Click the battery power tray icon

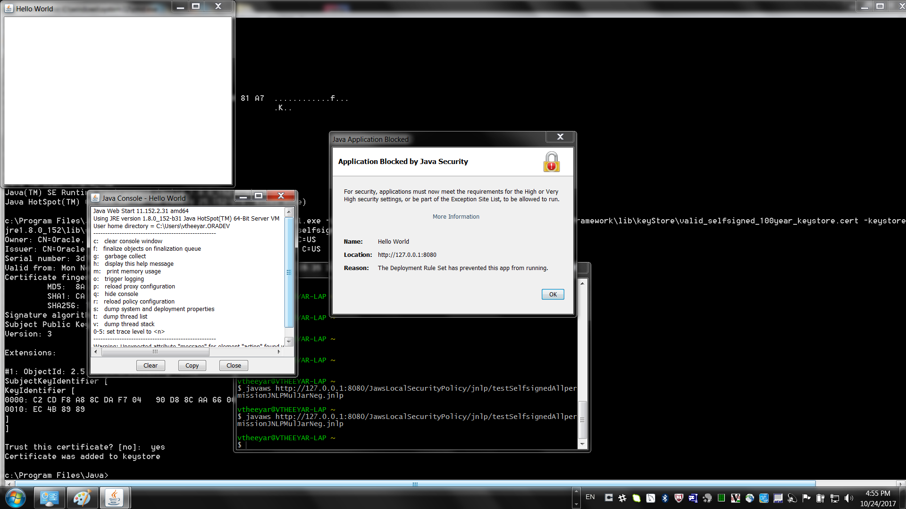tap(821, 498)
